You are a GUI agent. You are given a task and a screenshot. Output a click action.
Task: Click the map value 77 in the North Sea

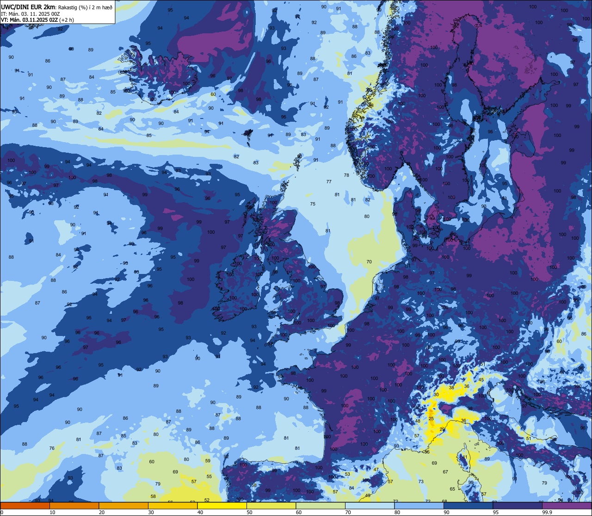tap(329, 182)
